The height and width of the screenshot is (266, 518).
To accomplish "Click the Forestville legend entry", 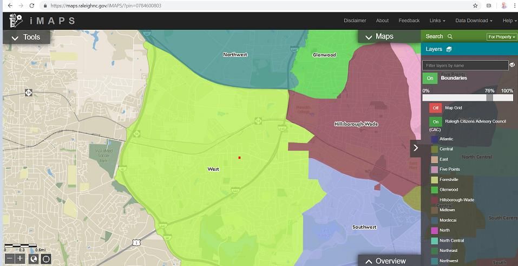I will coord(449,180).
